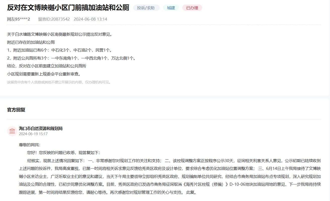Click the greeting 尊敬的网民
The height and width of the screenshot is (201, 330).
tap(30, 145)
